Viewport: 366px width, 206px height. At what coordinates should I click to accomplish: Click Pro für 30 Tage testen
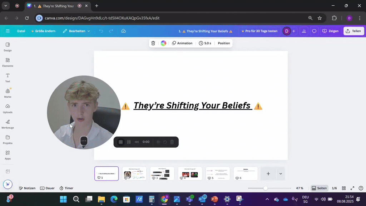coord(260,31)
